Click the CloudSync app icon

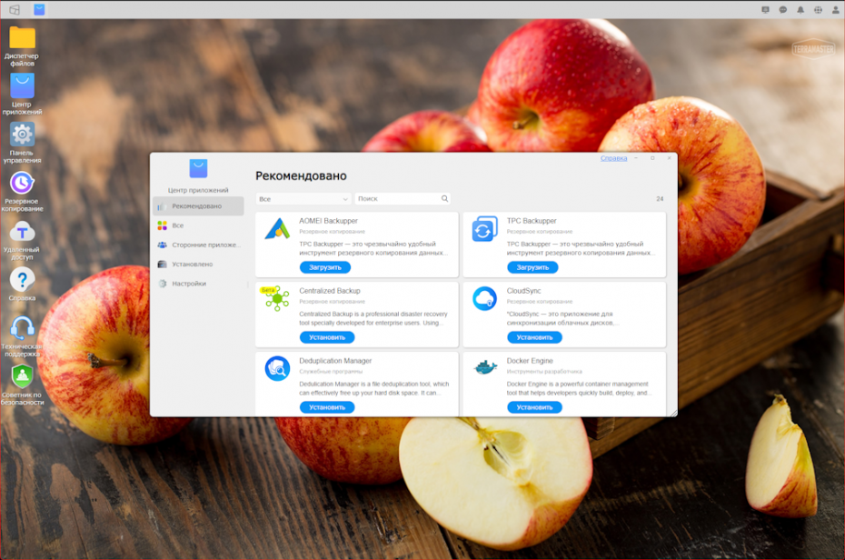(x=484, y=298)
